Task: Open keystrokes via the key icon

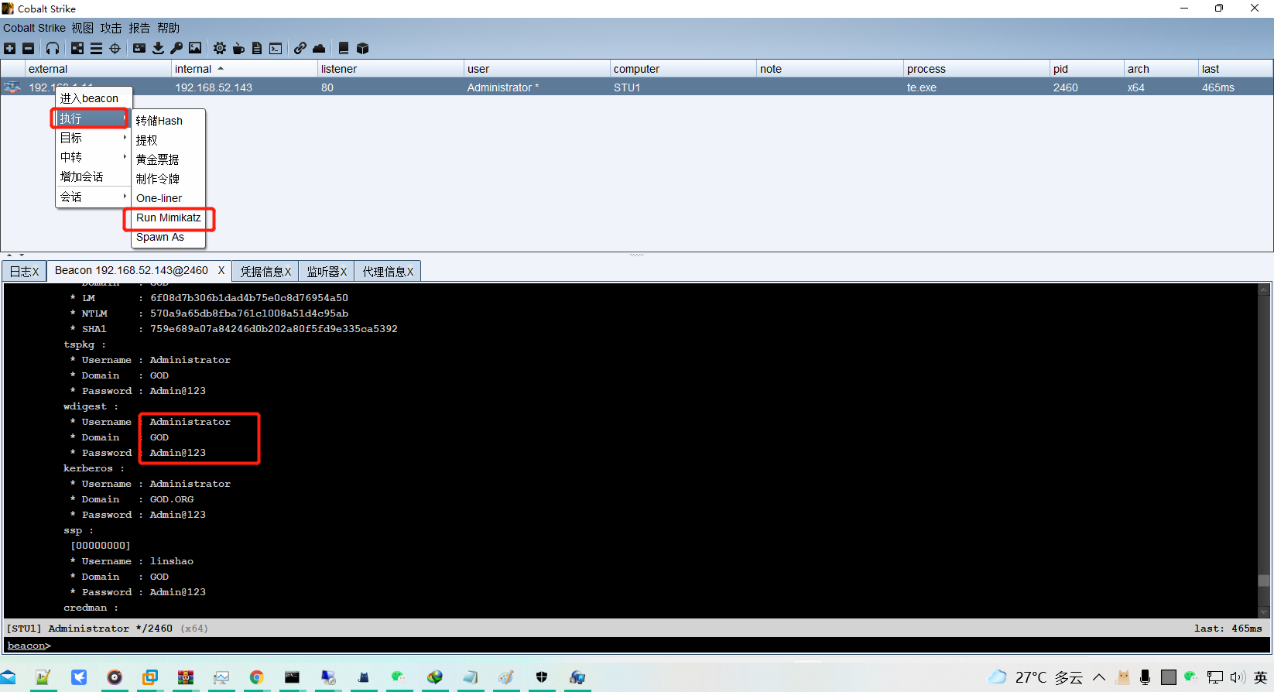Action: 176,48
